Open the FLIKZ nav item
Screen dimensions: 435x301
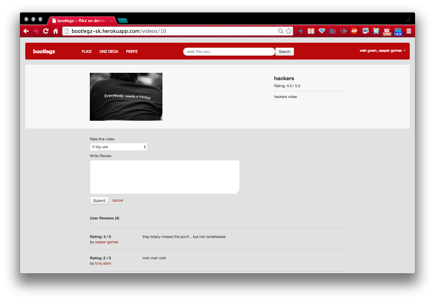coord(87,51)
